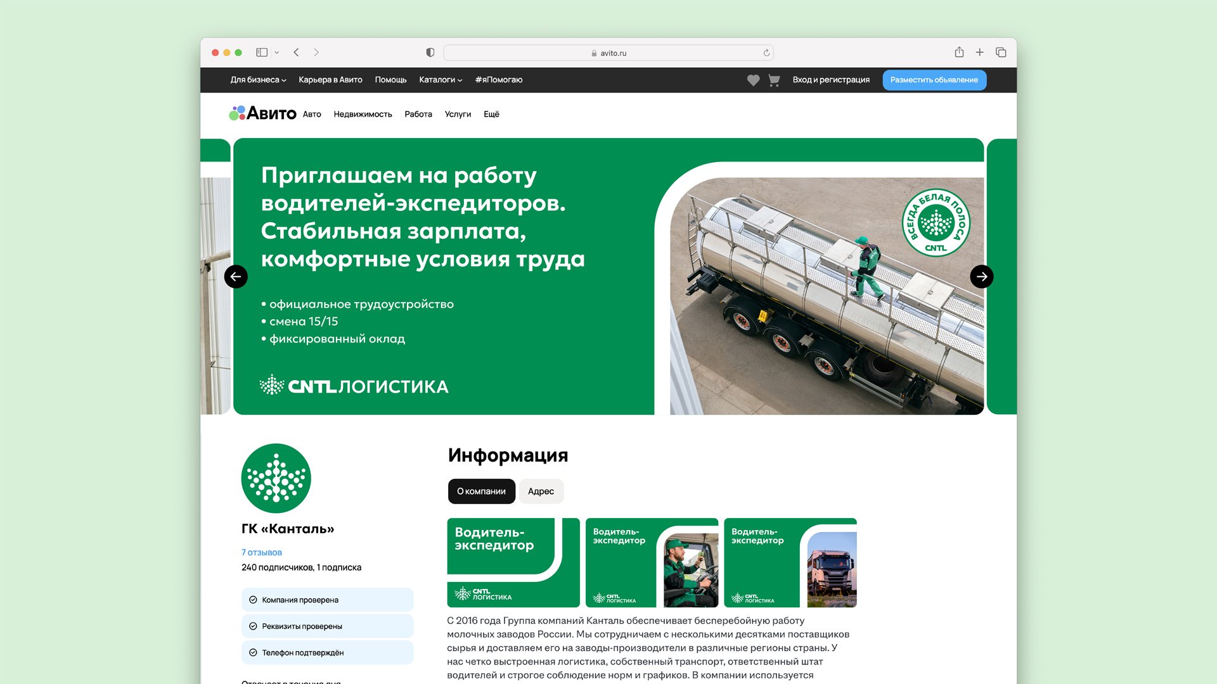The image size is (1217, 684).
Task: Open the Авто category
Action: (312, 114)
